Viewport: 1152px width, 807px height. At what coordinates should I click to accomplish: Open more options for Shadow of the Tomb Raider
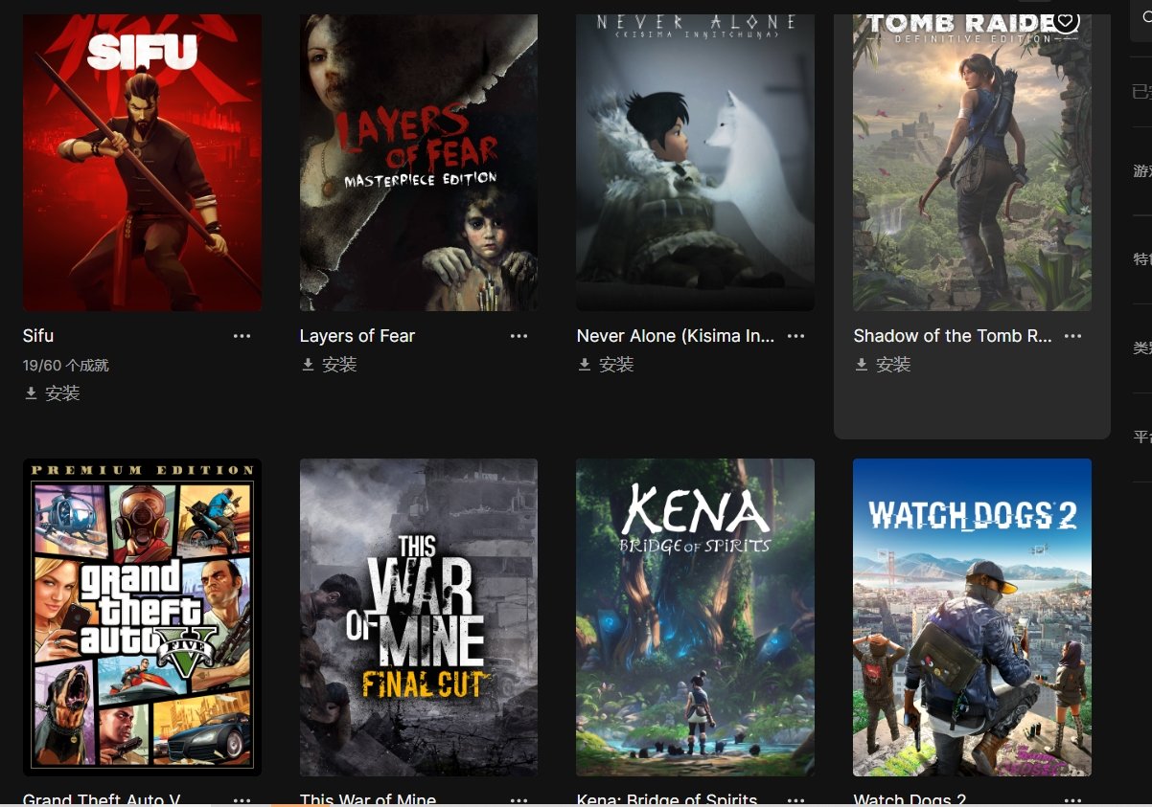[1072, 336]
